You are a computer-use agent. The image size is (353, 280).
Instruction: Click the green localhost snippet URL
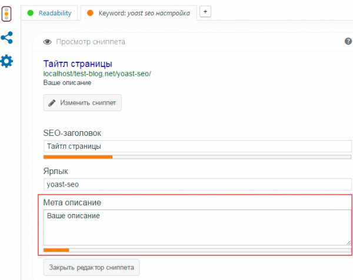(98, 74)
